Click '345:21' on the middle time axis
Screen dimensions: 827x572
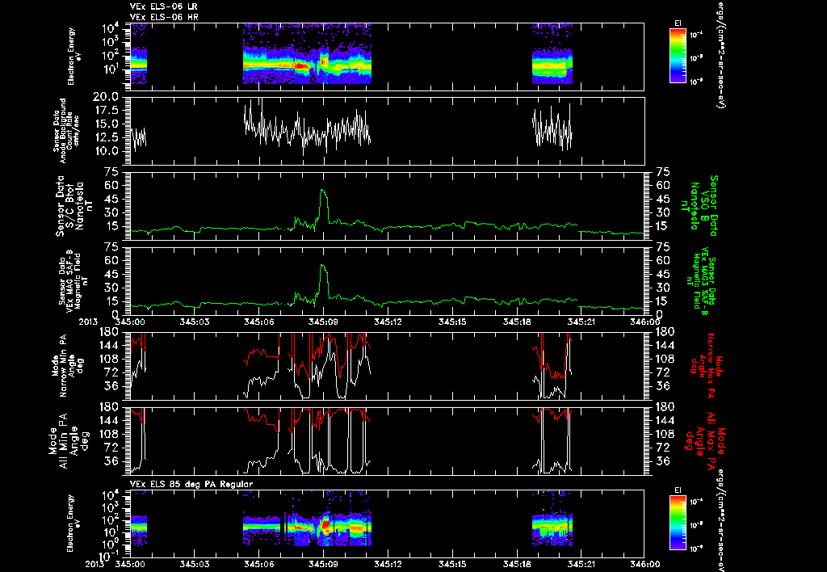[x=581, y=322]
